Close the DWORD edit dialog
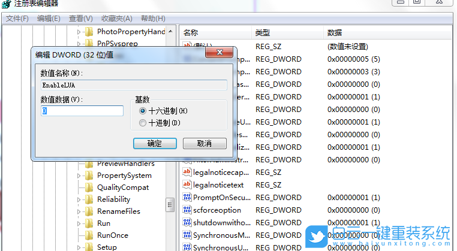 [x=219, y=52]
